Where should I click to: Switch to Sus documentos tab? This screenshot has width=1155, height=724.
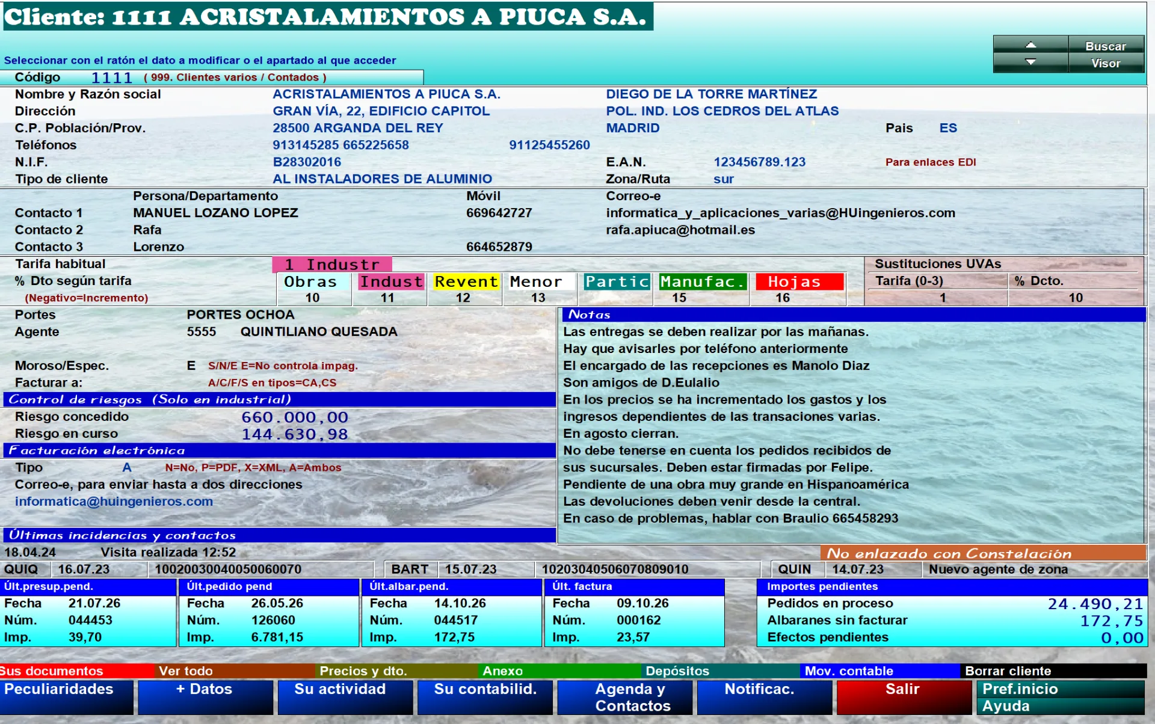point(77,670)
